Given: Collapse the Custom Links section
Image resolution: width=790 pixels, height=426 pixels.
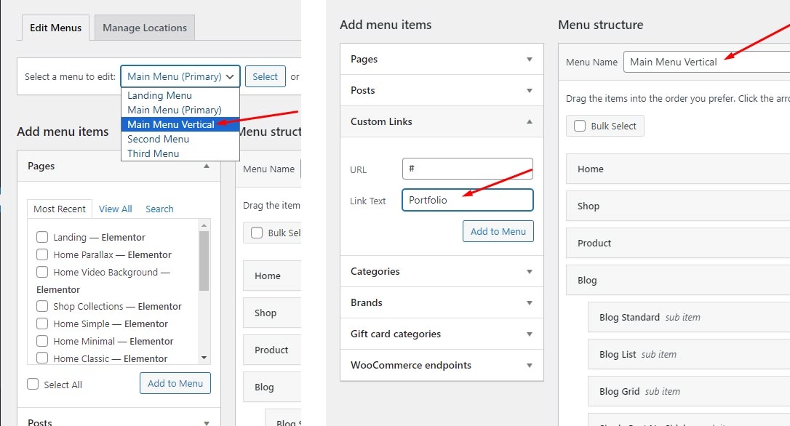Looking at the screenshot, I should [530, 121].
